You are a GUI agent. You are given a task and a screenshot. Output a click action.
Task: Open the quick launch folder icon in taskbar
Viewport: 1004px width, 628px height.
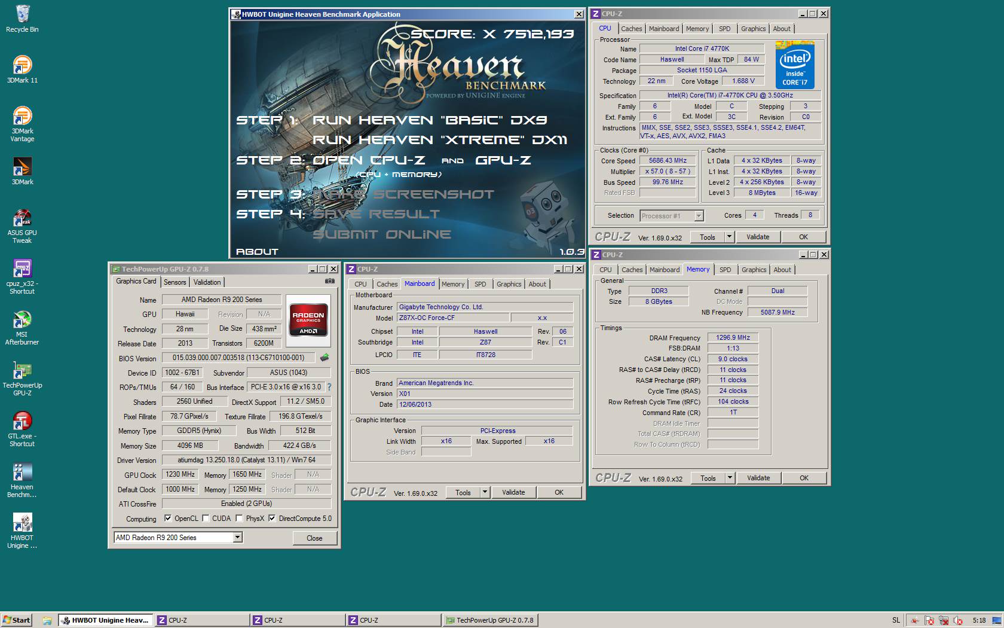coord(47,620)
